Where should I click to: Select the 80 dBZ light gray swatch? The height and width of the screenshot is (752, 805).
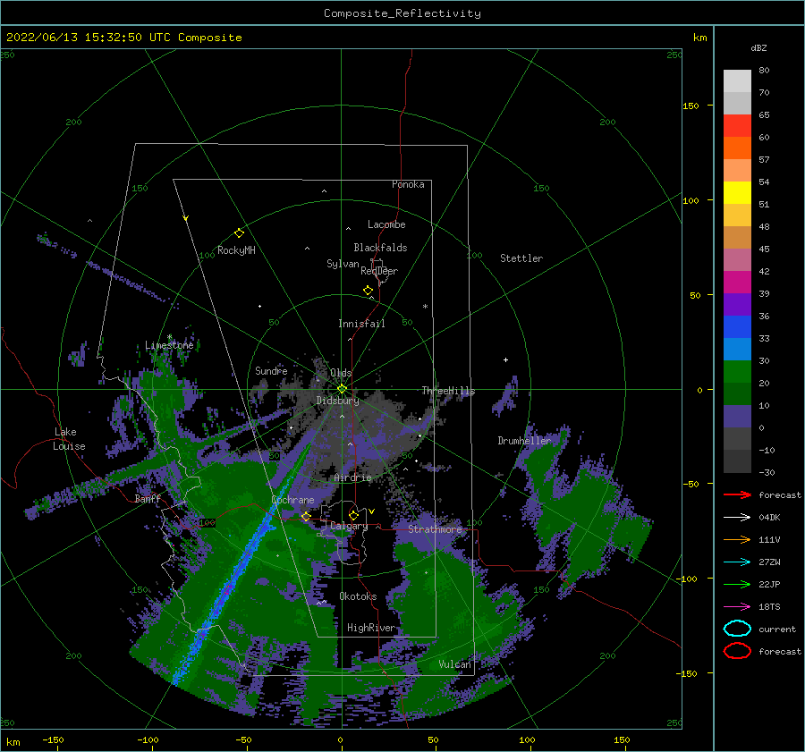coord(737,80)
